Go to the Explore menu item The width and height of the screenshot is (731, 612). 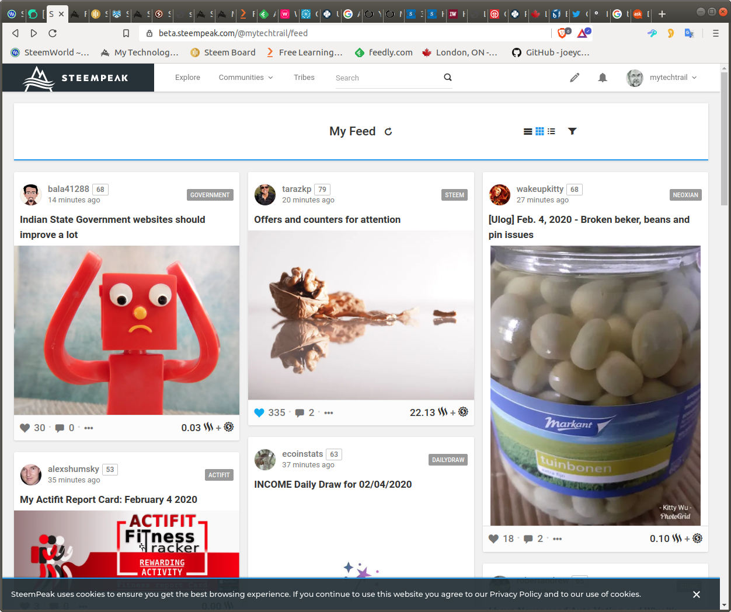pyautogui.click(x=187, y=78)
